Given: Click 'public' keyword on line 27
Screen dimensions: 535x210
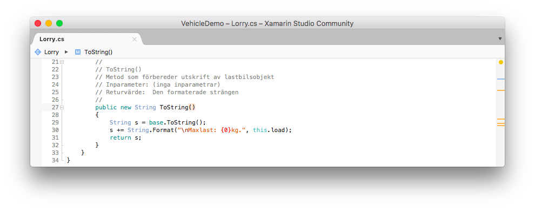Looking at the screenshot, I should [x=106, y=107].
